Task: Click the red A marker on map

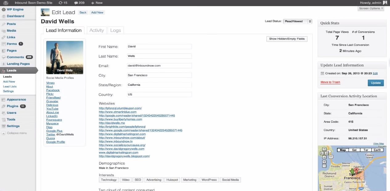Action: [x=356, y=170]
